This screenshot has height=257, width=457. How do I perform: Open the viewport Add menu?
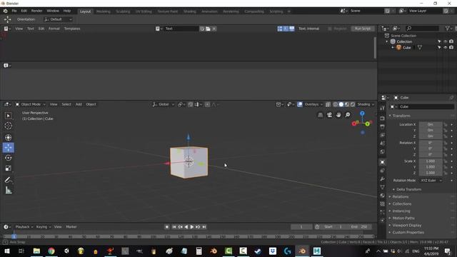pos(79,104)
